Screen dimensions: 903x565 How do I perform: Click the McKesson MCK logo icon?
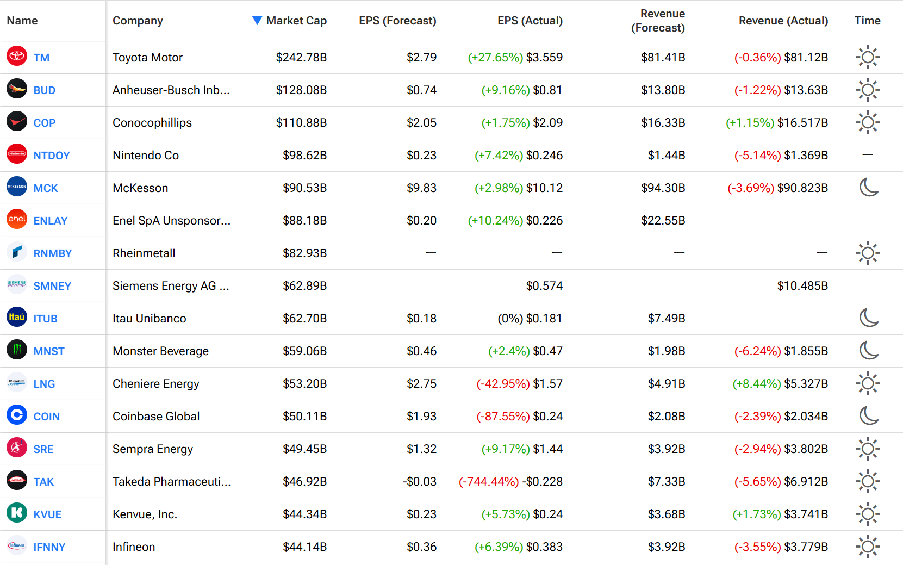(x=17, y=187)
